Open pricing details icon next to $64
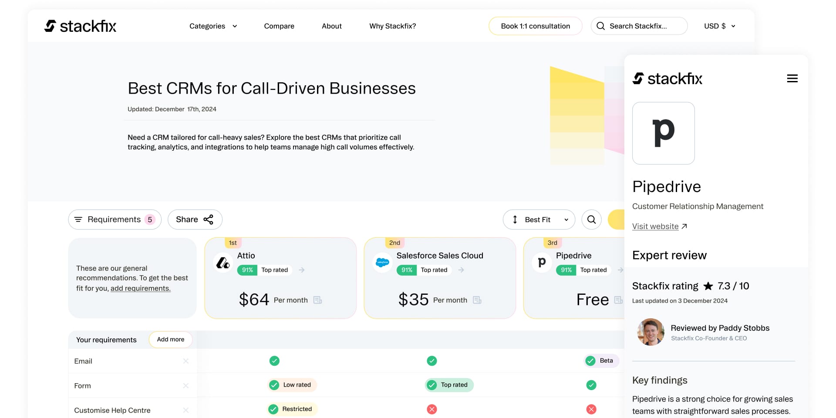The width and height of the screenshot is (836, 418). click(317, 300)
